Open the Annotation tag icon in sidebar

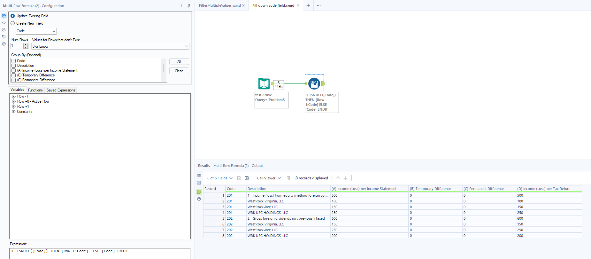[x=4, y=37]
